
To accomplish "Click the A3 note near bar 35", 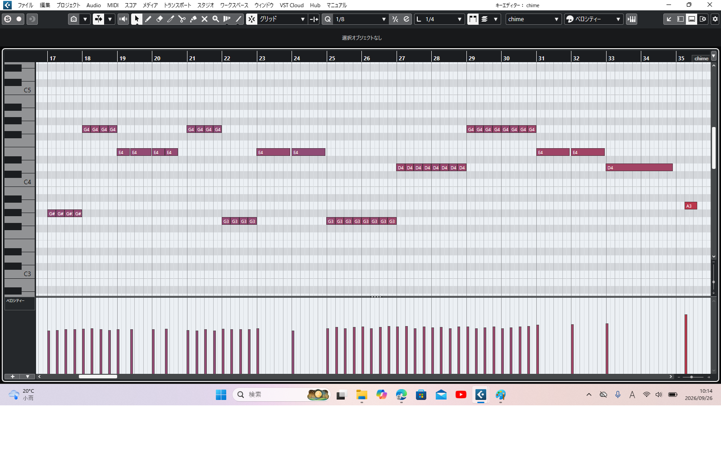I will 691,206.
